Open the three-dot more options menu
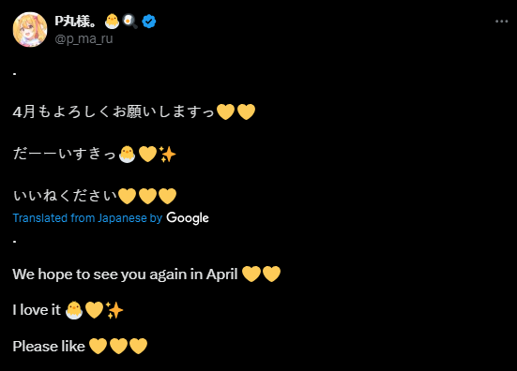 point(501,22)
